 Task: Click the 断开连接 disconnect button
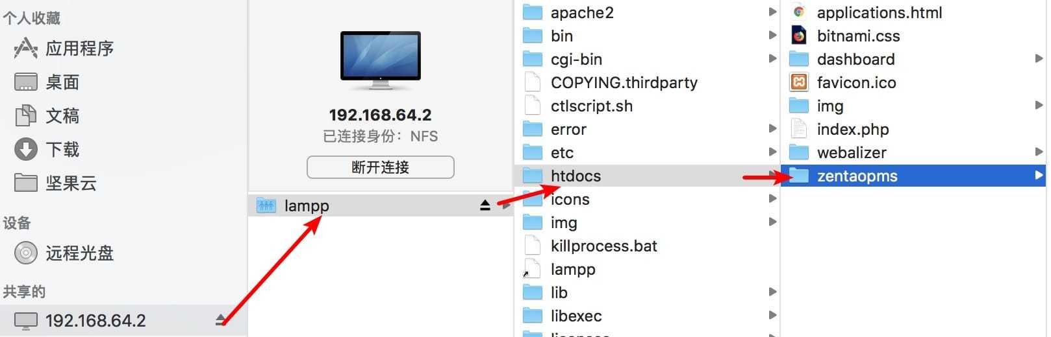[x=381, y=167]
